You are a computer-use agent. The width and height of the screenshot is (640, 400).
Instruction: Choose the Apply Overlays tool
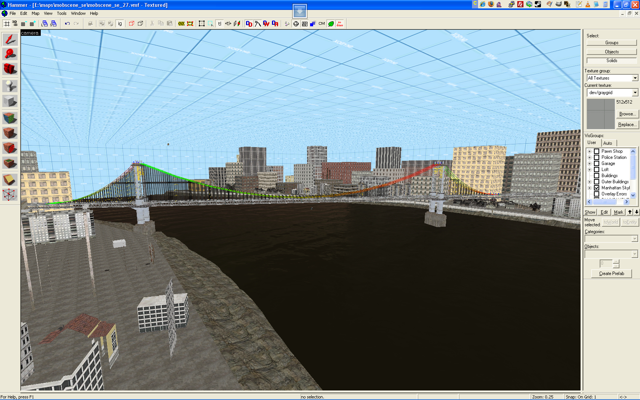[10, 163]
